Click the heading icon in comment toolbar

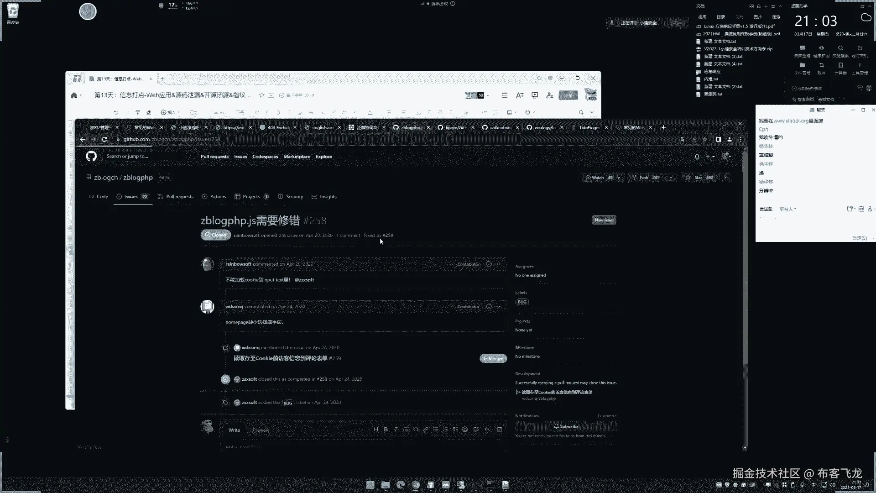click(376, 430)
